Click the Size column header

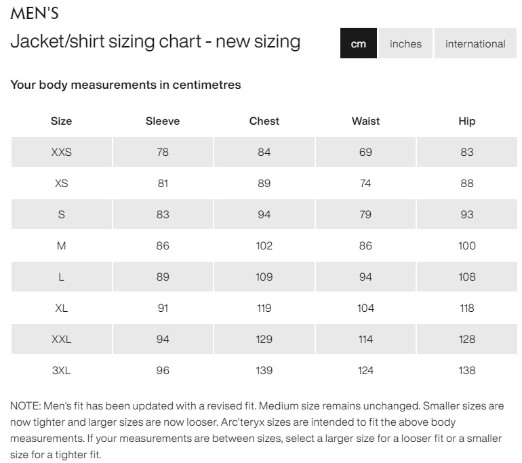pyautogui.click(x=61, y=121)
